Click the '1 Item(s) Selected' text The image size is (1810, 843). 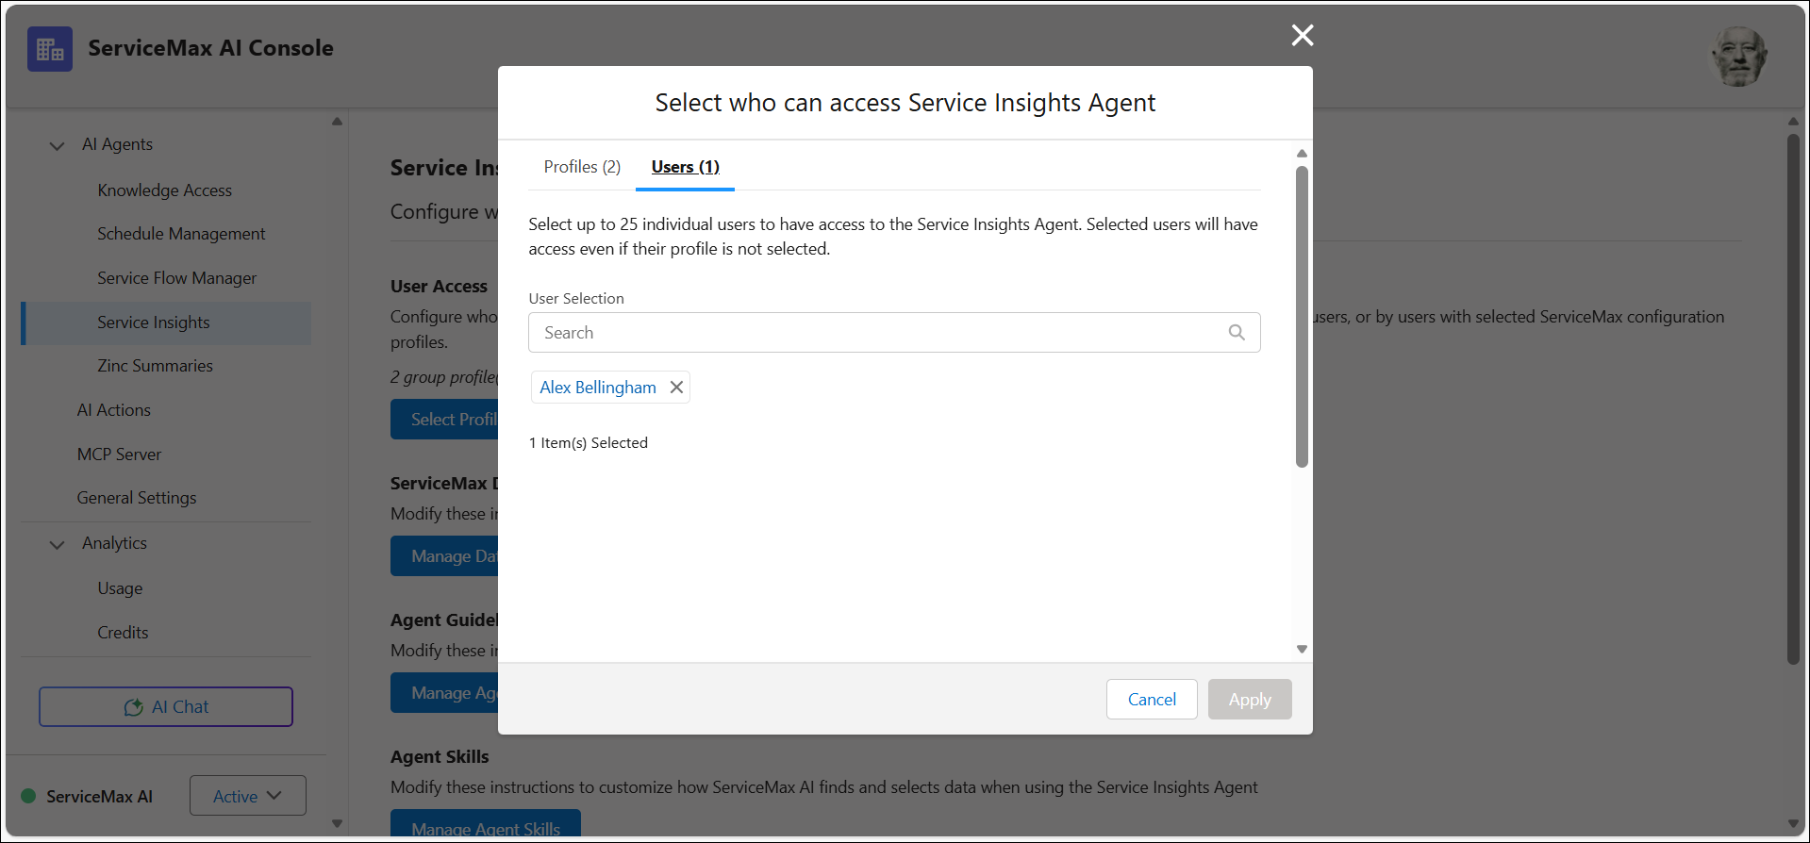pyautogui.click(x=589, y=443)
